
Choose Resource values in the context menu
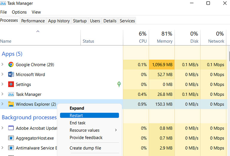90,130
